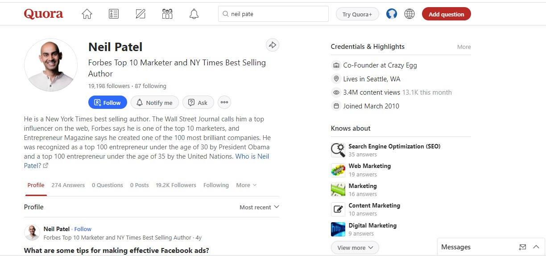The width and height of the screenshot is (546, 256).
Task: Follow Neil Patel with the blue button
Action: [x=108, y=103]
